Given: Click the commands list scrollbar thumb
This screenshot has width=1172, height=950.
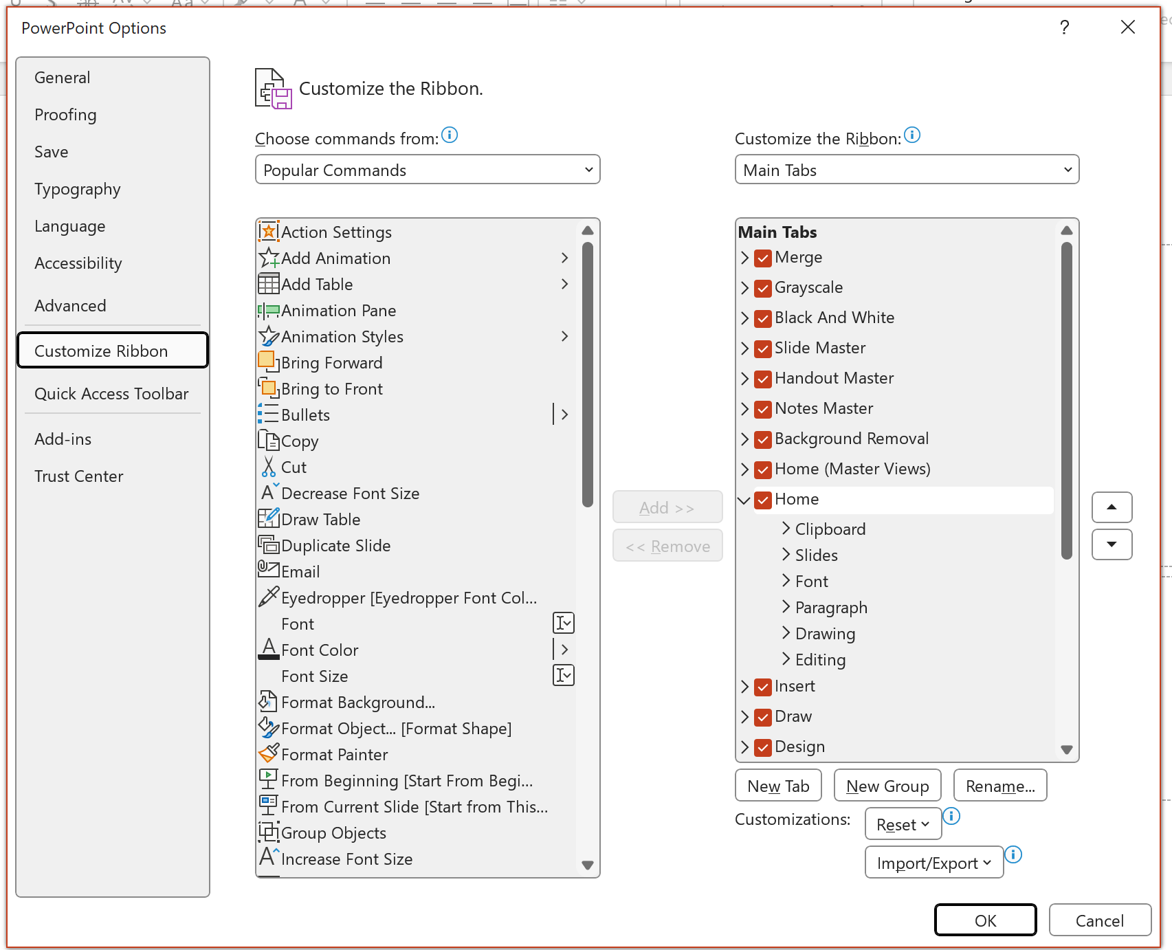Looking at the screenshot, I should pos(588,375).
